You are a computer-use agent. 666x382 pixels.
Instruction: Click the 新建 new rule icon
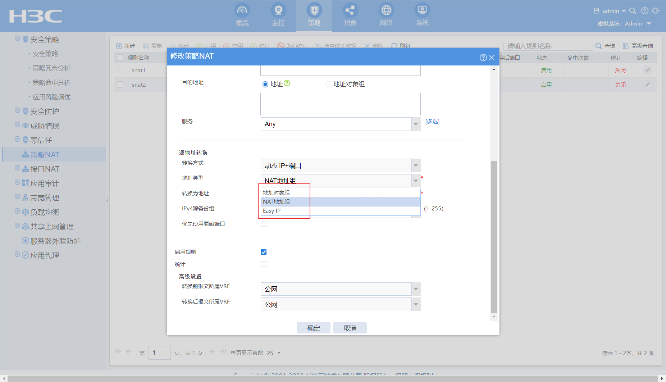[119, 46]
